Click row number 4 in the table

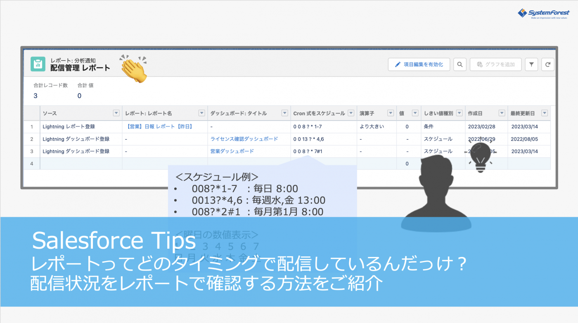point(32,164)
